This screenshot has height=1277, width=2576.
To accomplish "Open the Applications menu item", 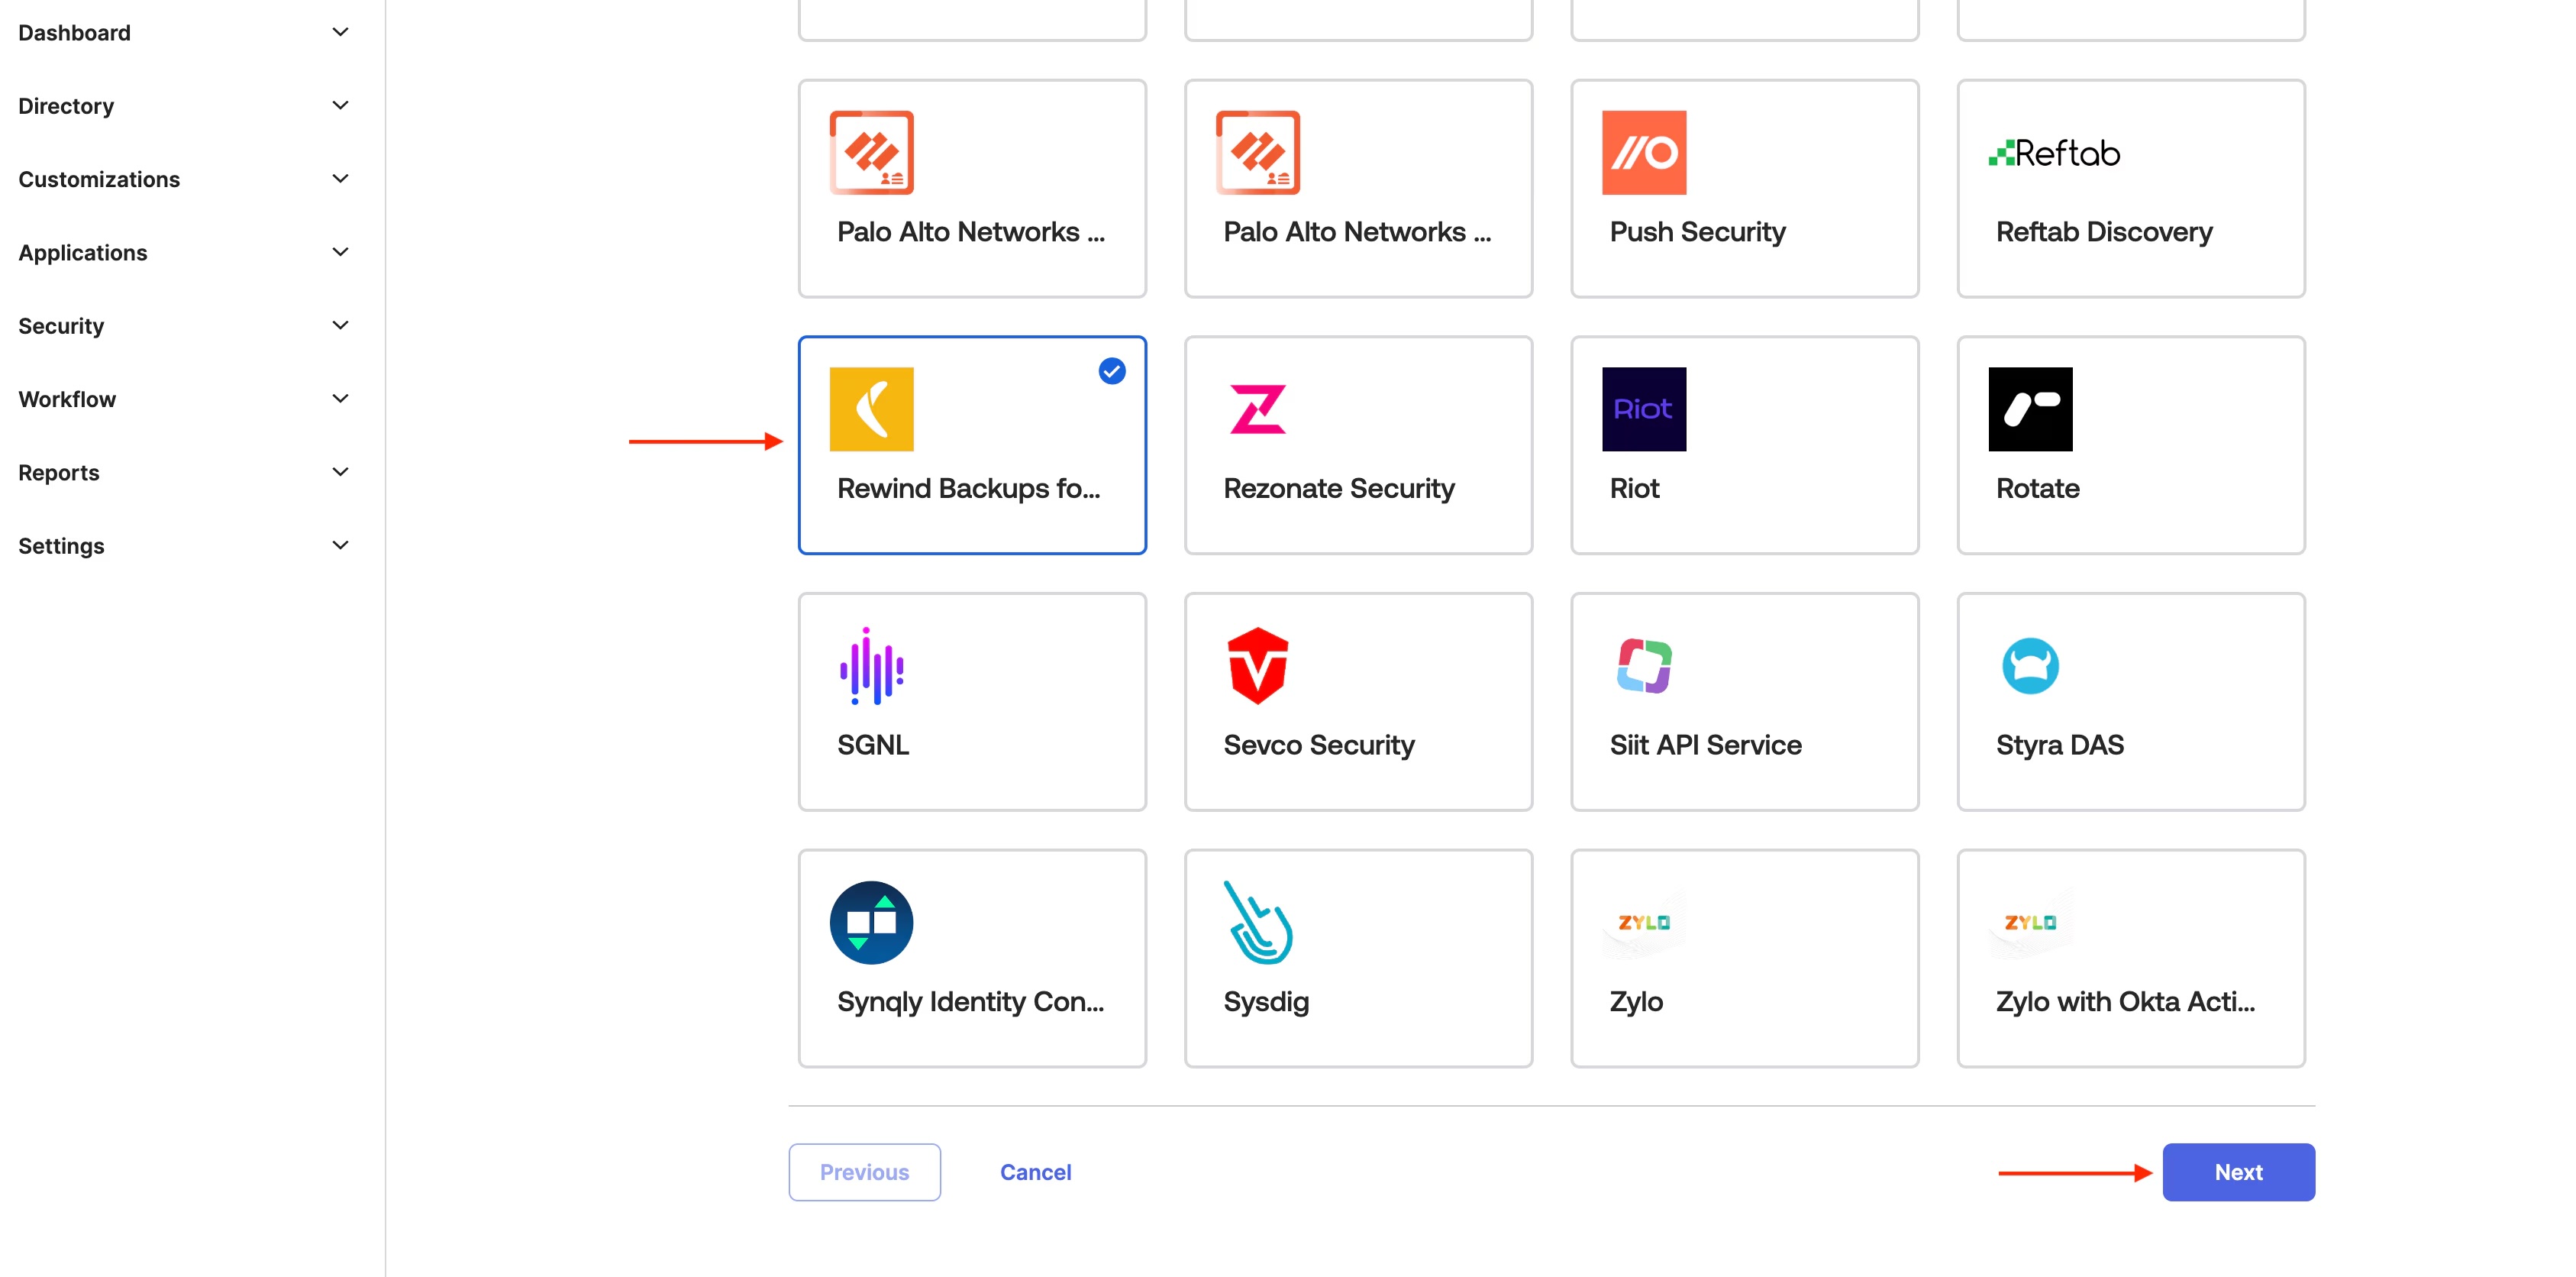I will [x=83, y=253].
